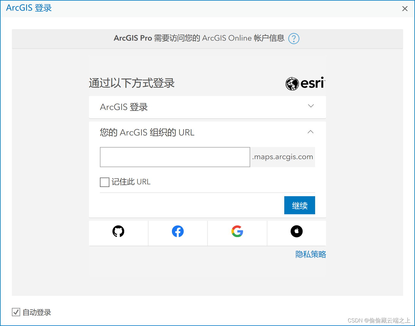Sign in using the GitHub icon
415x326 pixels.
118,231
